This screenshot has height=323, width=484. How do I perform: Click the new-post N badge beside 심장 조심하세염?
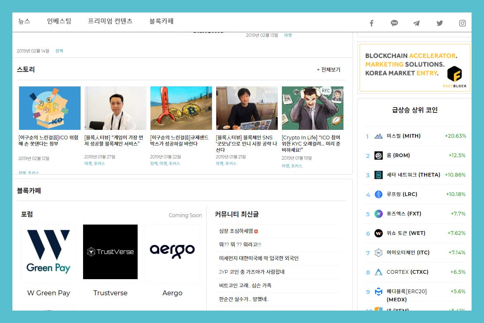pyautogui.click(x=256, y=231)
